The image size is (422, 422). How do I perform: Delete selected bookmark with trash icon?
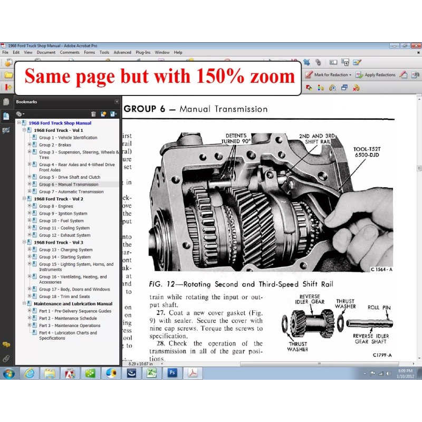[x=93, y=114]
